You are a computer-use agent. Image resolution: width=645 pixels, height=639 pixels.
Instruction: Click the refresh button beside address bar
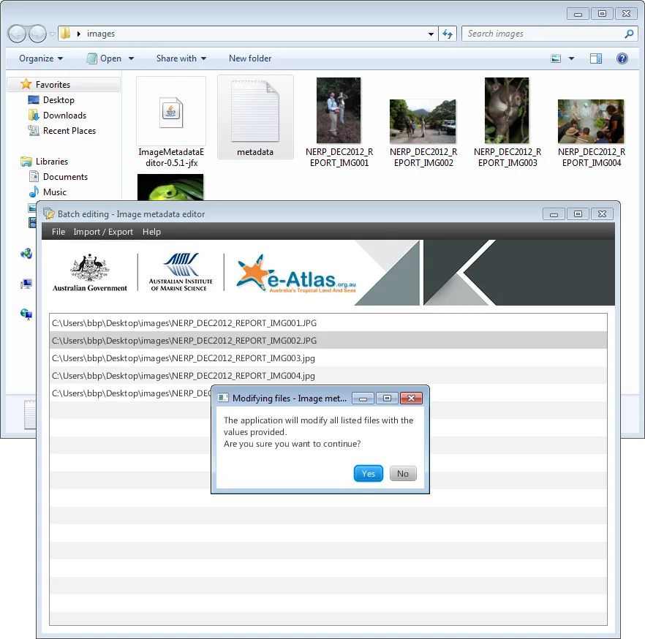pyautogui.click(x=448, y=34)
